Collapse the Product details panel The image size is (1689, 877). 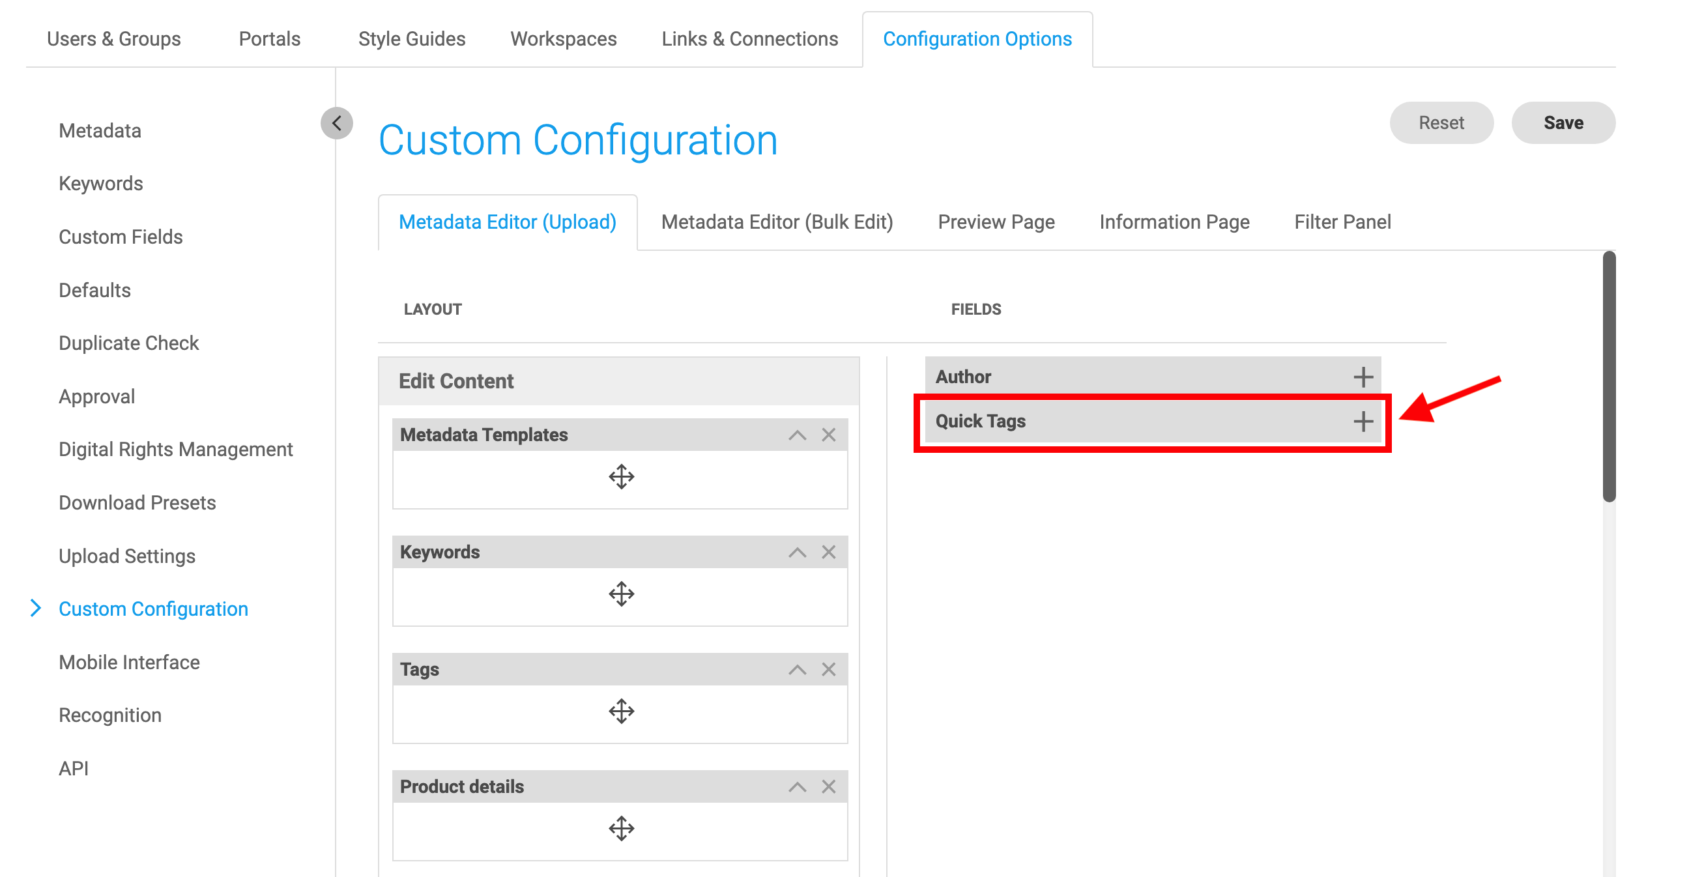pos(798,786)
